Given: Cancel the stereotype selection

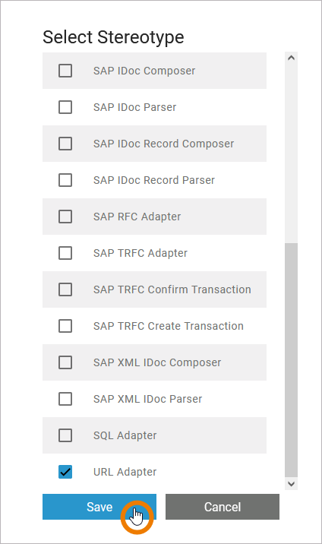Looking at the screenshot, I should (223, 507).
